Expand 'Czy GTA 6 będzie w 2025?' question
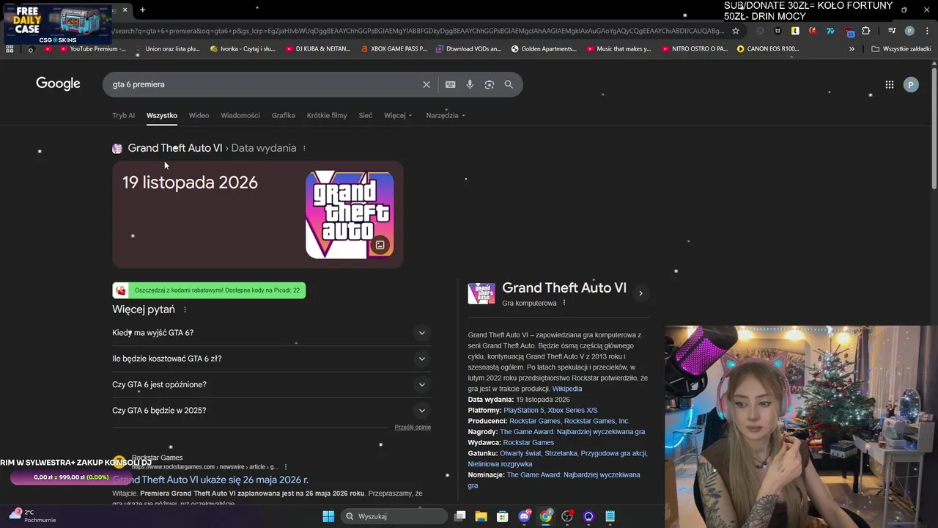 click(271, 411)
